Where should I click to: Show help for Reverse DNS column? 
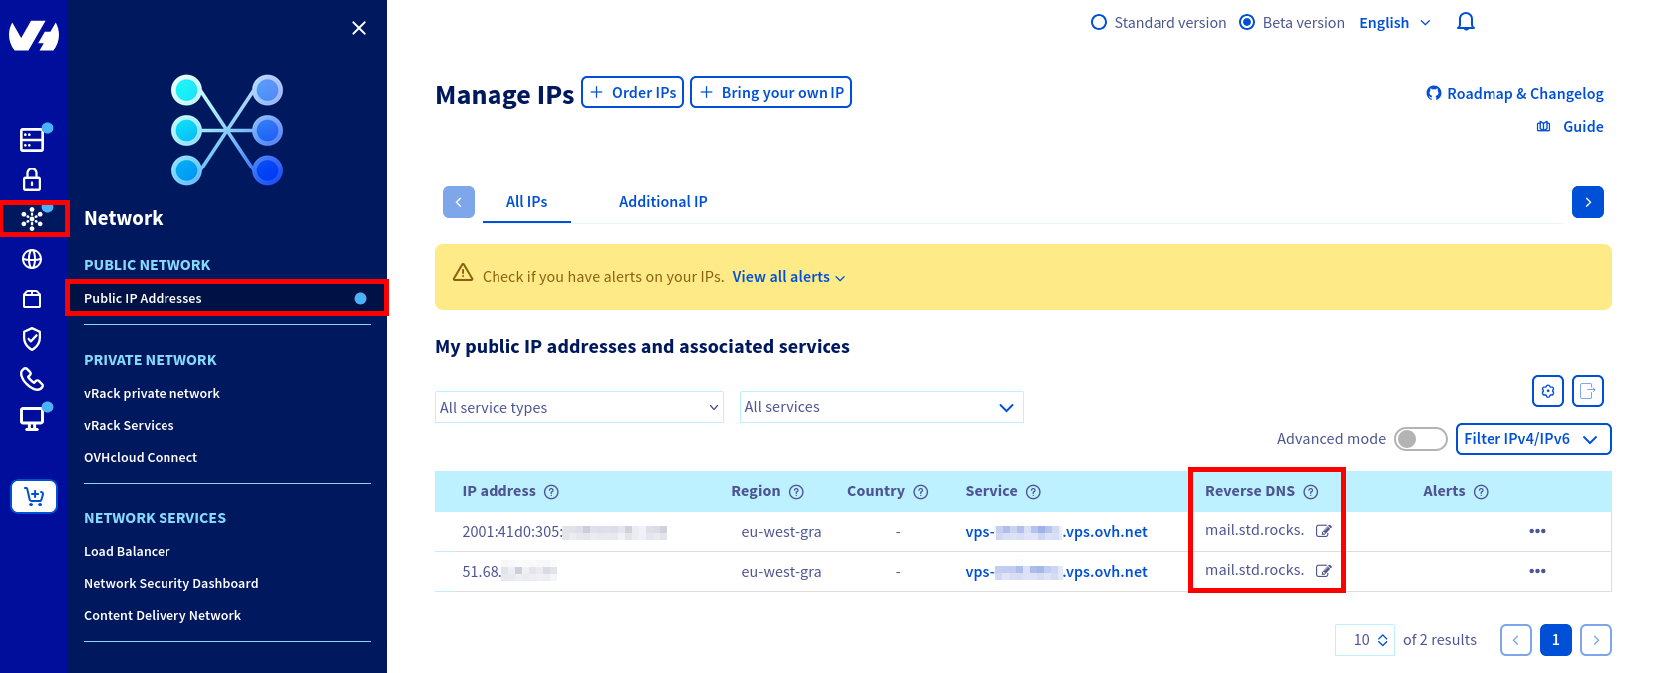pyautogui.click(x=1311, y=492)
